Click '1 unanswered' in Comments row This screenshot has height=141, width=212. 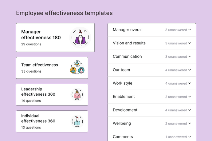176,137
